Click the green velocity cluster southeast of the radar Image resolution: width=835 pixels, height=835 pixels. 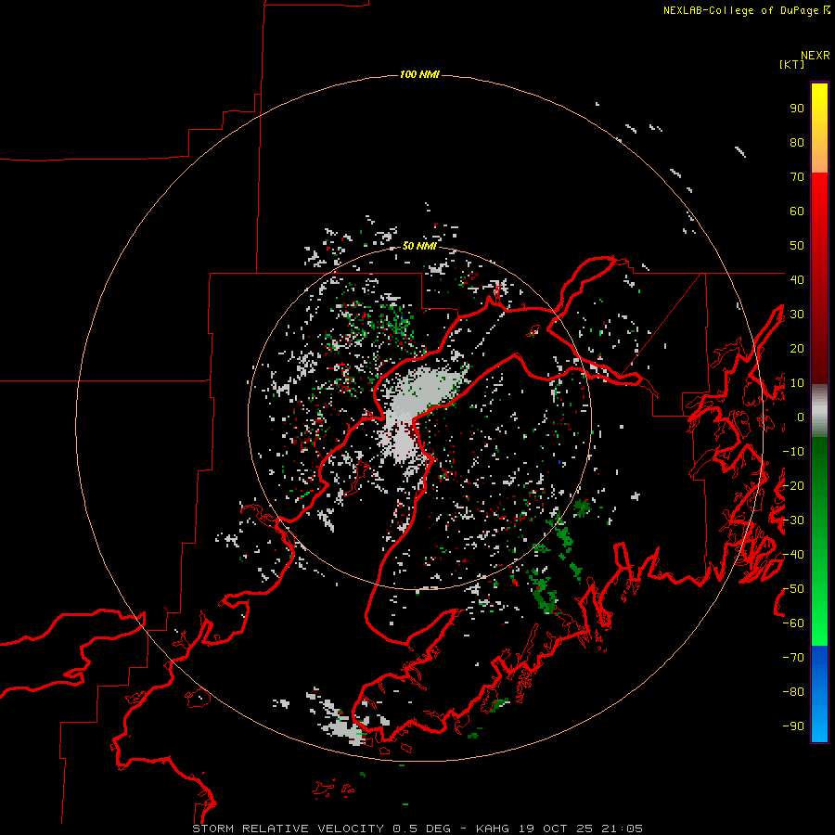click(x=543, y=590)
